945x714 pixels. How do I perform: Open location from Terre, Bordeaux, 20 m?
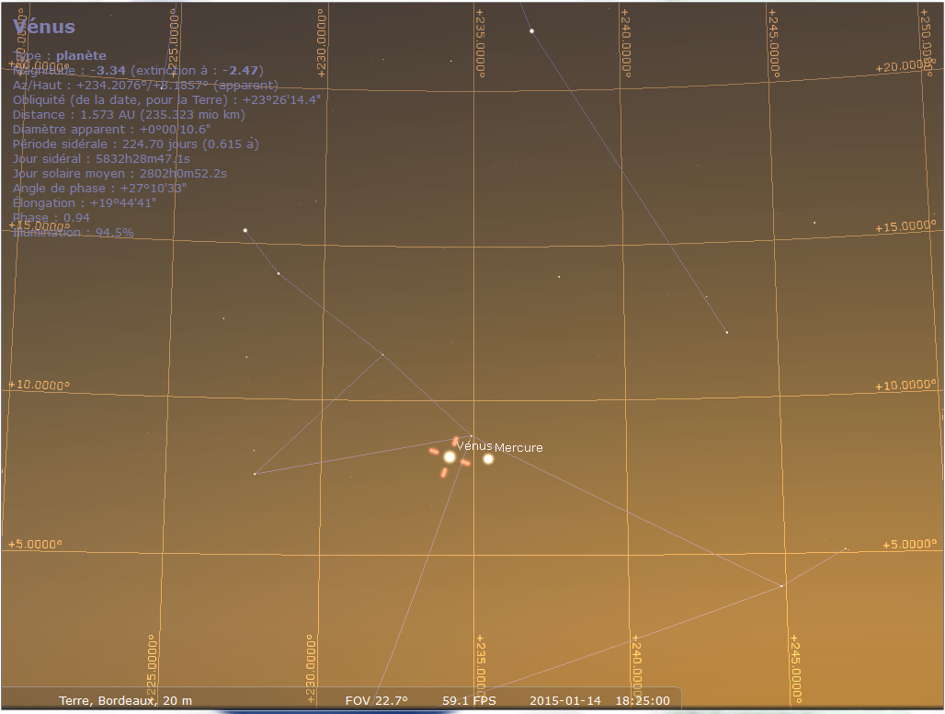(125, 700)
